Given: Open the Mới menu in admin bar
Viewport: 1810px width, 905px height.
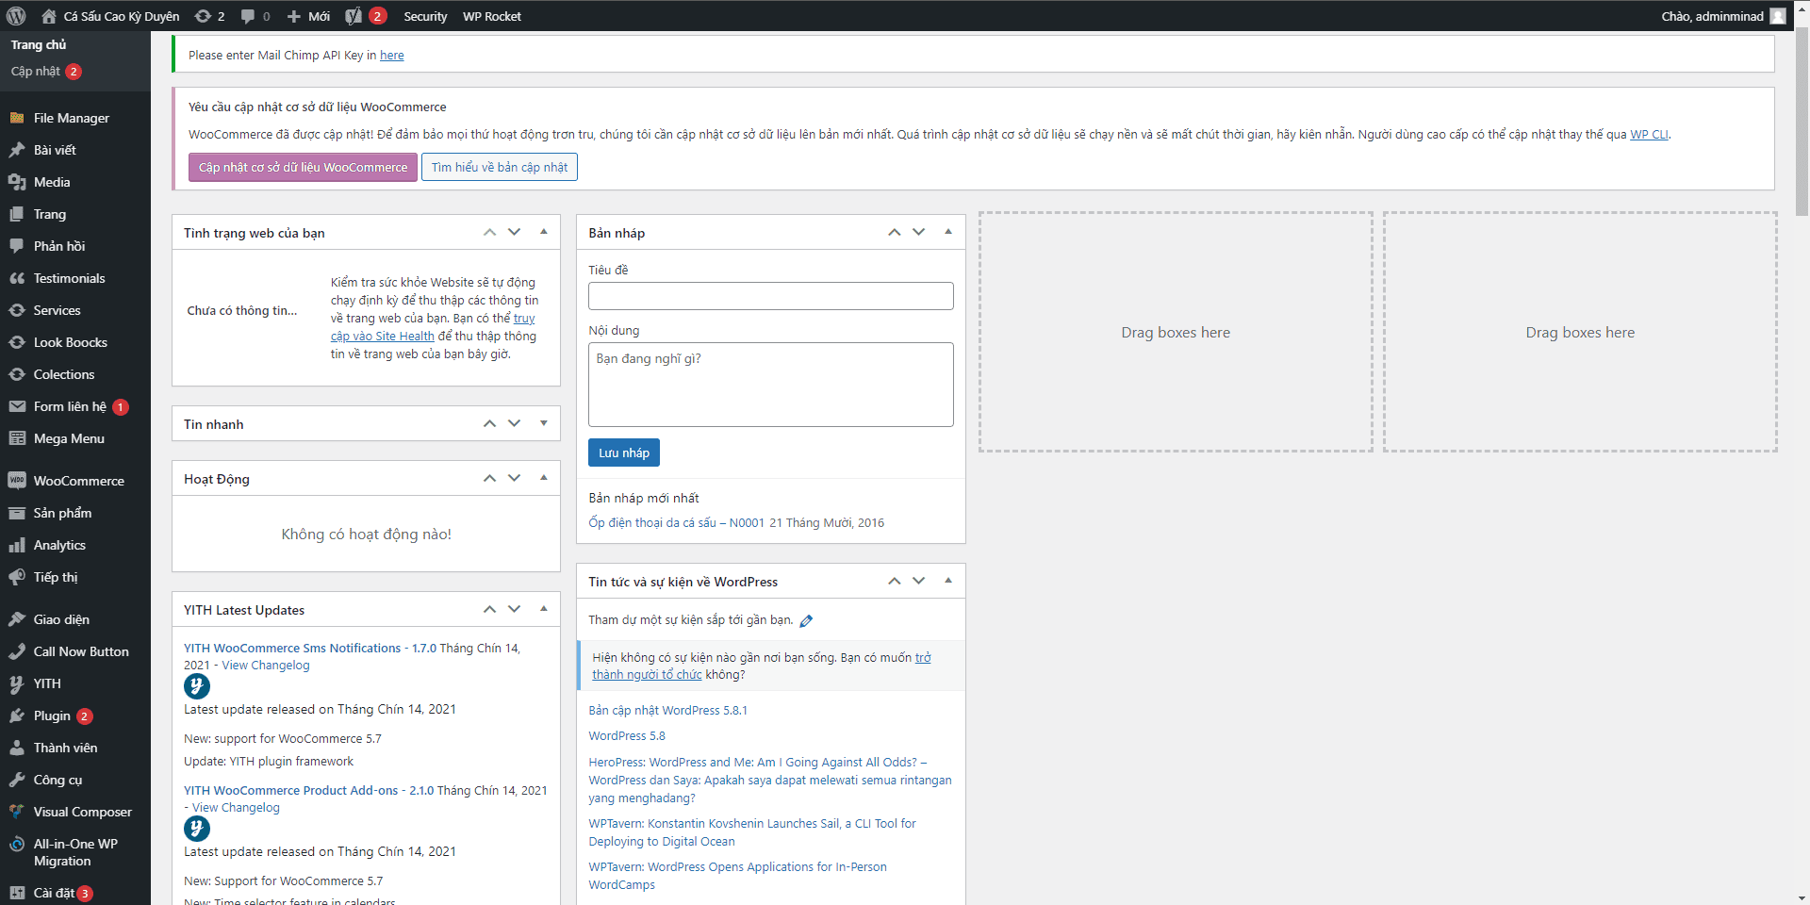Looking at the screenshot, I should [x=308, y=16].
